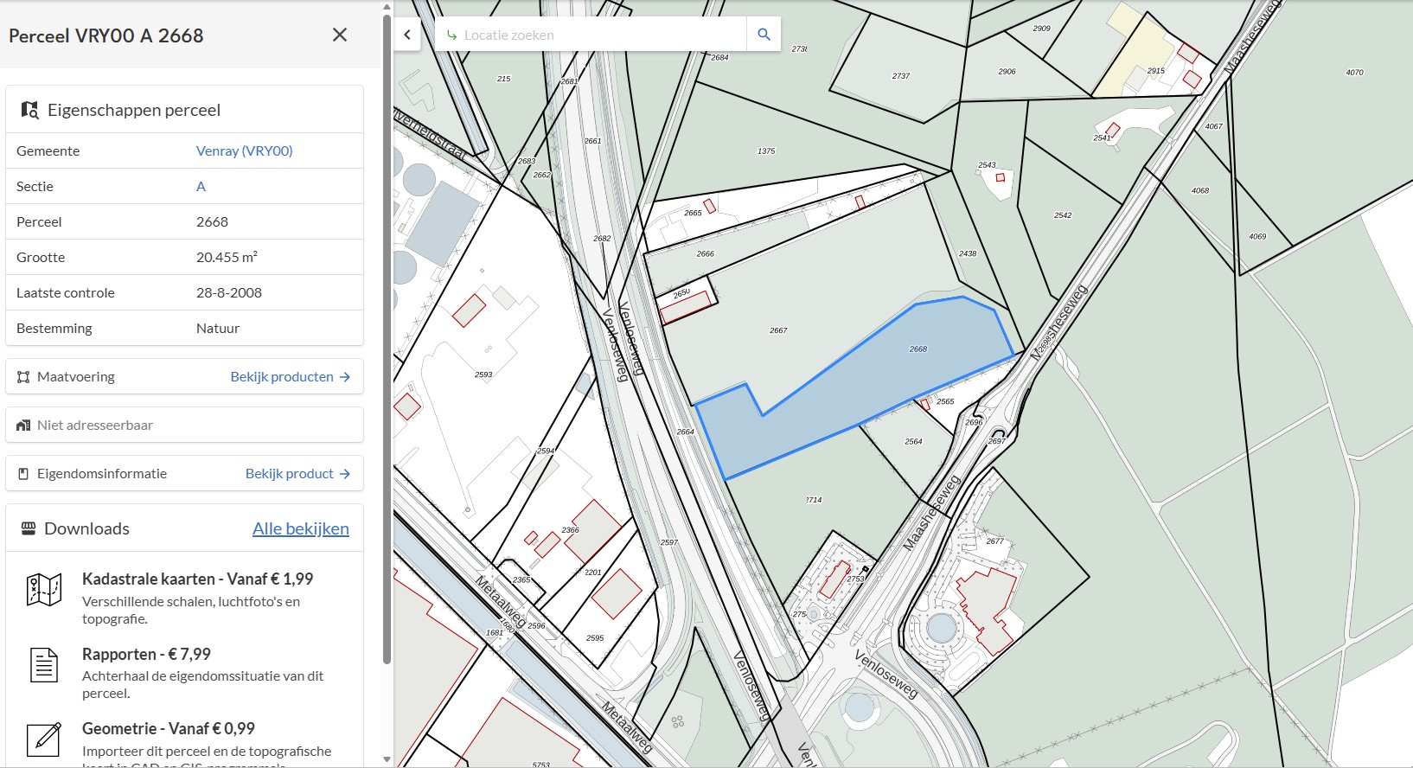The height and width of the screenshot is (768, 1413).
Task: Click the magnifier search icon
Action: click(x=764, y=35)
